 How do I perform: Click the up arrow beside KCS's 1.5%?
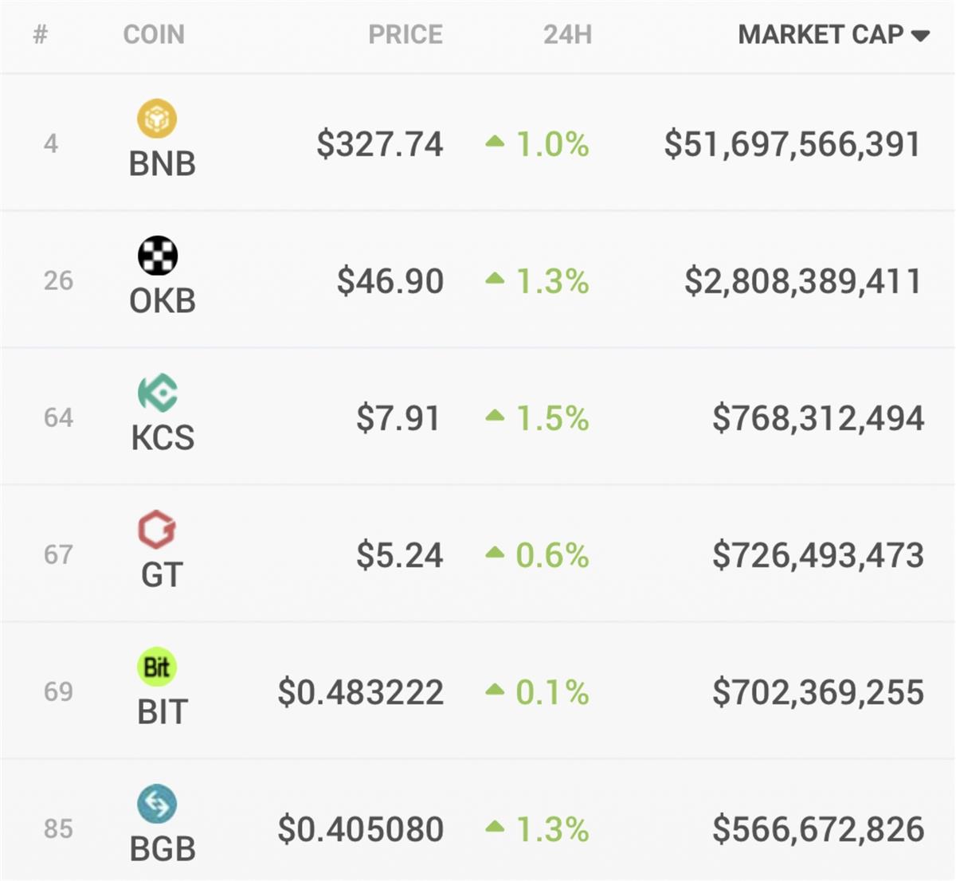pyautogui.click(x=495, y=416)
